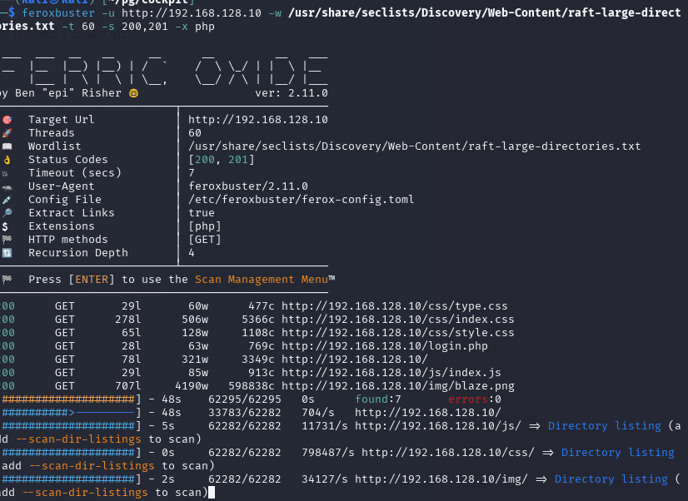This screenshot has height=501, width=688.
Task: Click the Directory listing text for /css/
Action: (x=618, y=453)
